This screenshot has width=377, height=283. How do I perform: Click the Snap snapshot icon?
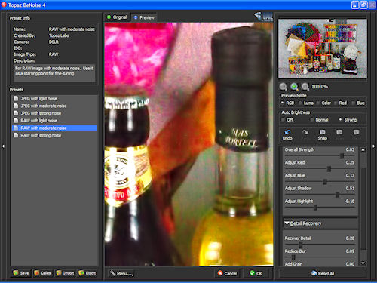coord(322,132)
